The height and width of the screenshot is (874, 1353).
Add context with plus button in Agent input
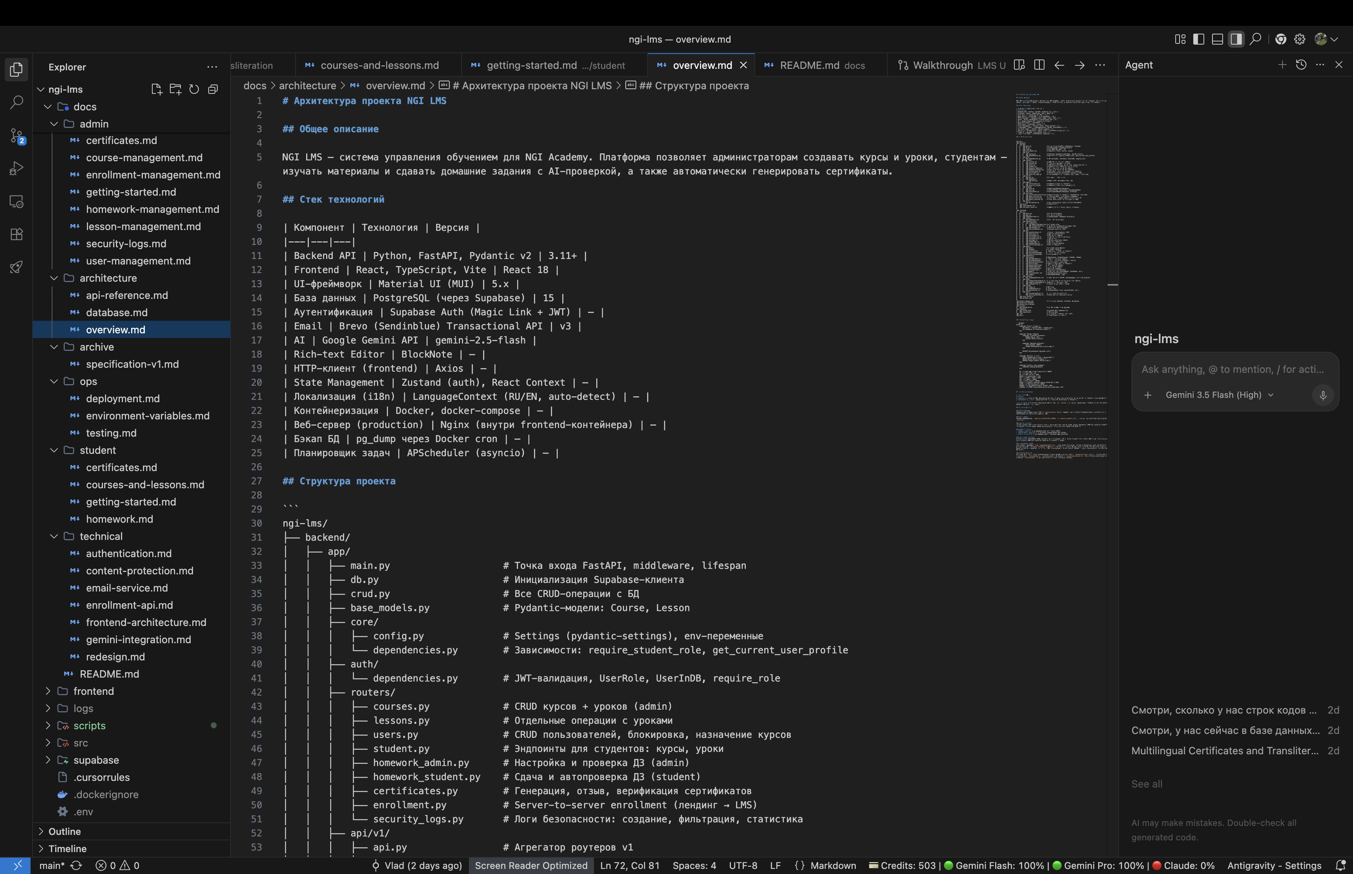(1147, 395)
